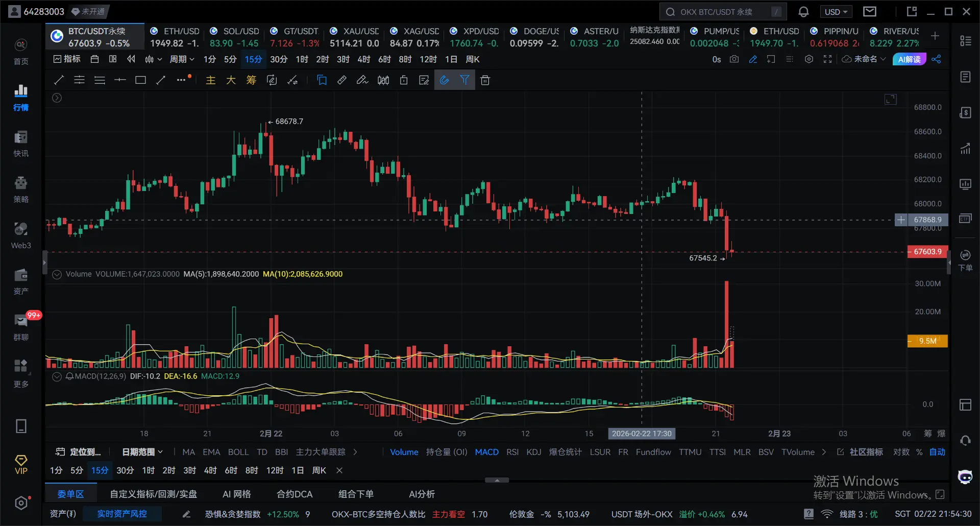Open the 群聊 group chat with 99+ badge
Viewport: 980px width, 526px height.
pos(21,327)
